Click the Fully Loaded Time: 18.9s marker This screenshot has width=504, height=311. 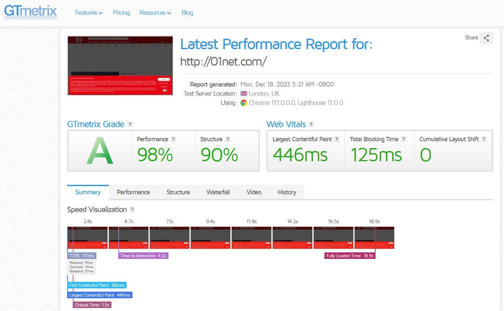pos(350,256)
